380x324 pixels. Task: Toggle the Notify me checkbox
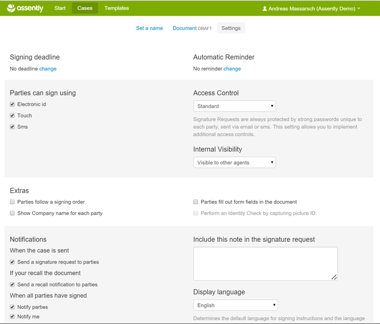pos(12,316)
